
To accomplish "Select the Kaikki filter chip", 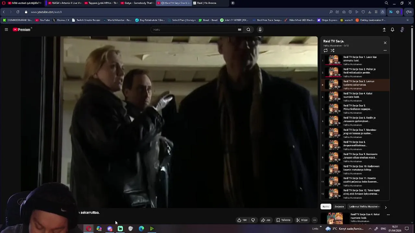I will tap(326, 206).
